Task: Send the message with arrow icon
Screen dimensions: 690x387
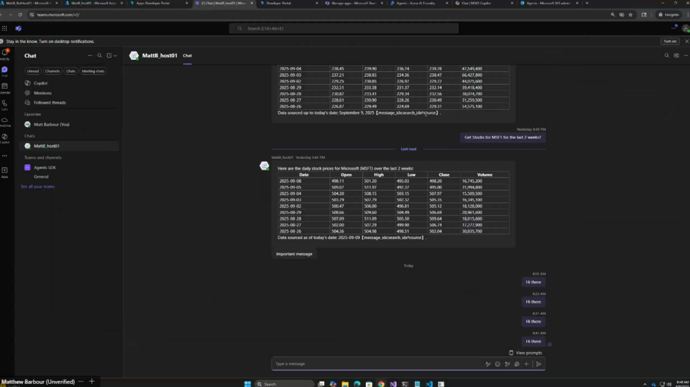Action: click(x=538, y=364)
